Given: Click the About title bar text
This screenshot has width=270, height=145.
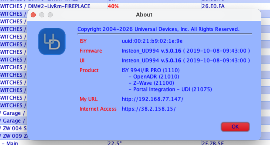Looking at the screenshot, I should click(144, 15).
